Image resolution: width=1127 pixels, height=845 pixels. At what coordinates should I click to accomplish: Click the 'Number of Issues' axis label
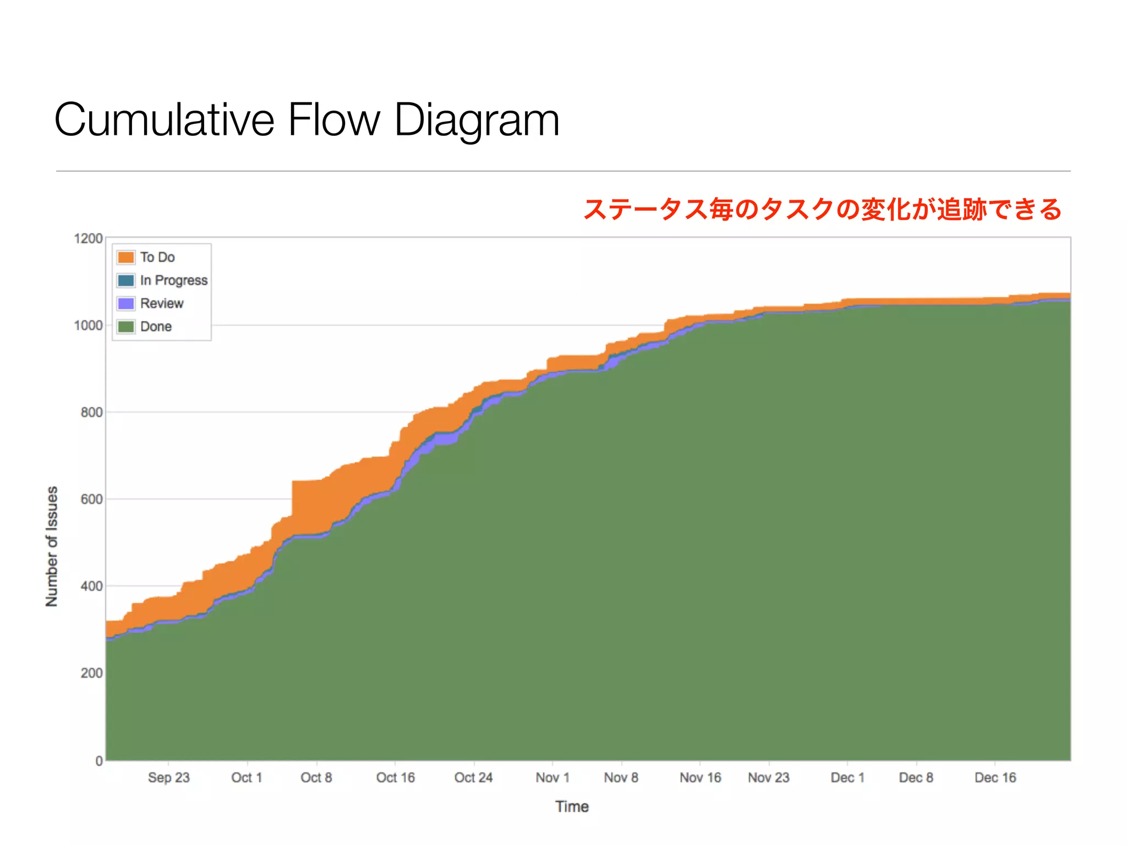pos(52,546)
